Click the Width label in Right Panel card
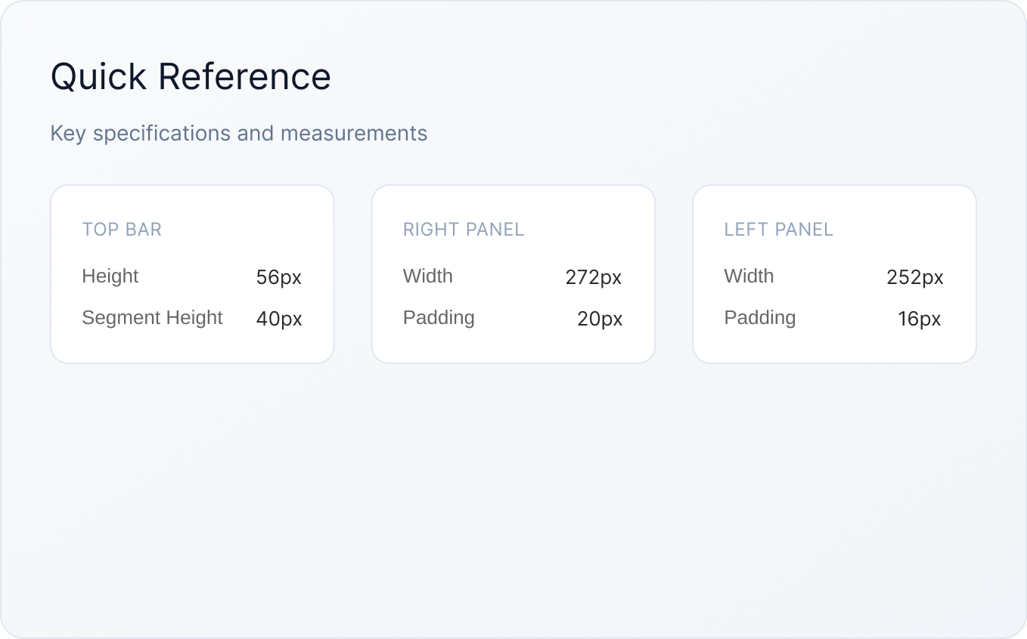 click(x=428, y=276)
